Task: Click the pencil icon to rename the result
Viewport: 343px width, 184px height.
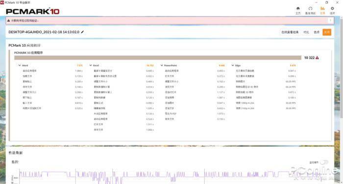Action: click(82, 32)
